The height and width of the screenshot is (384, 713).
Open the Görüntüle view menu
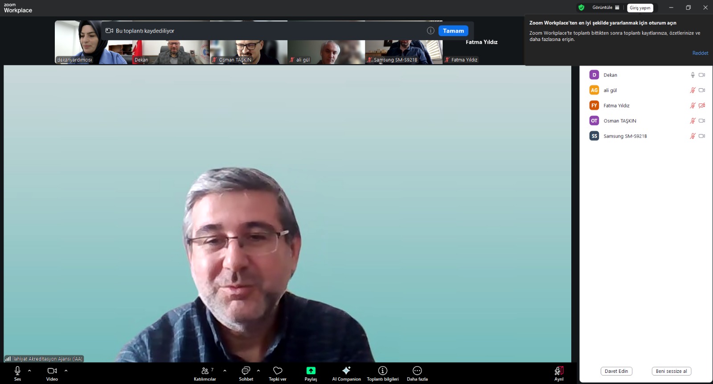pyautogui.click(x=606, y=8)
